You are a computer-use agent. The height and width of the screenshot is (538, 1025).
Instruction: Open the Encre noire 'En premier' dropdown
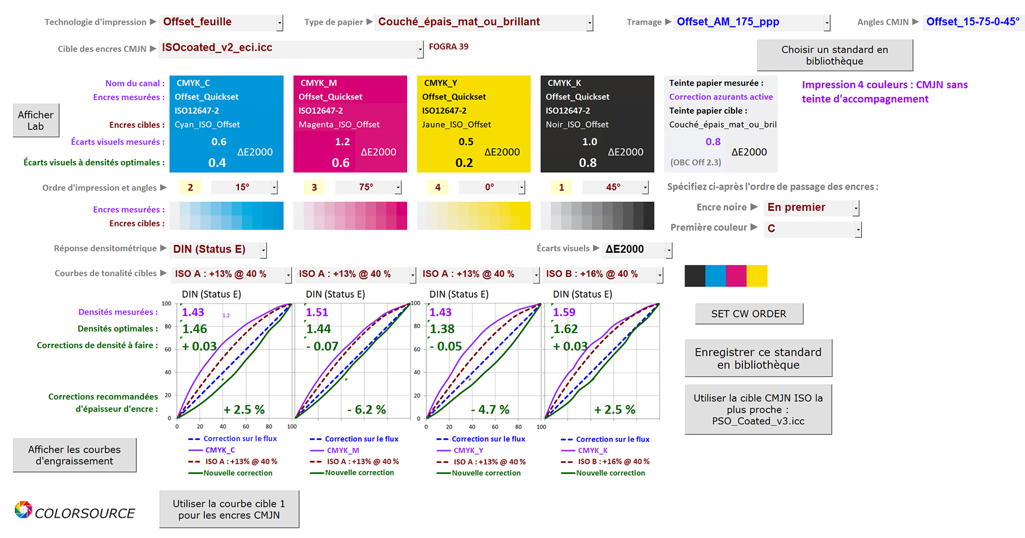pyautogui.click(x=856, y=208)
